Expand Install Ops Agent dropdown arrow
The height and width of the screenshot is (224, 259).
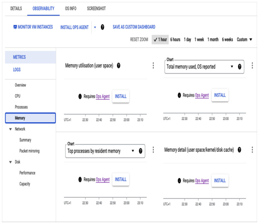click(x=95, y=27)
